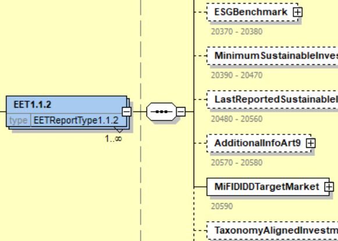Click the 1..∞ occurrence label
This screenshot has width=338, height=241.
click(x=113, y=139)
